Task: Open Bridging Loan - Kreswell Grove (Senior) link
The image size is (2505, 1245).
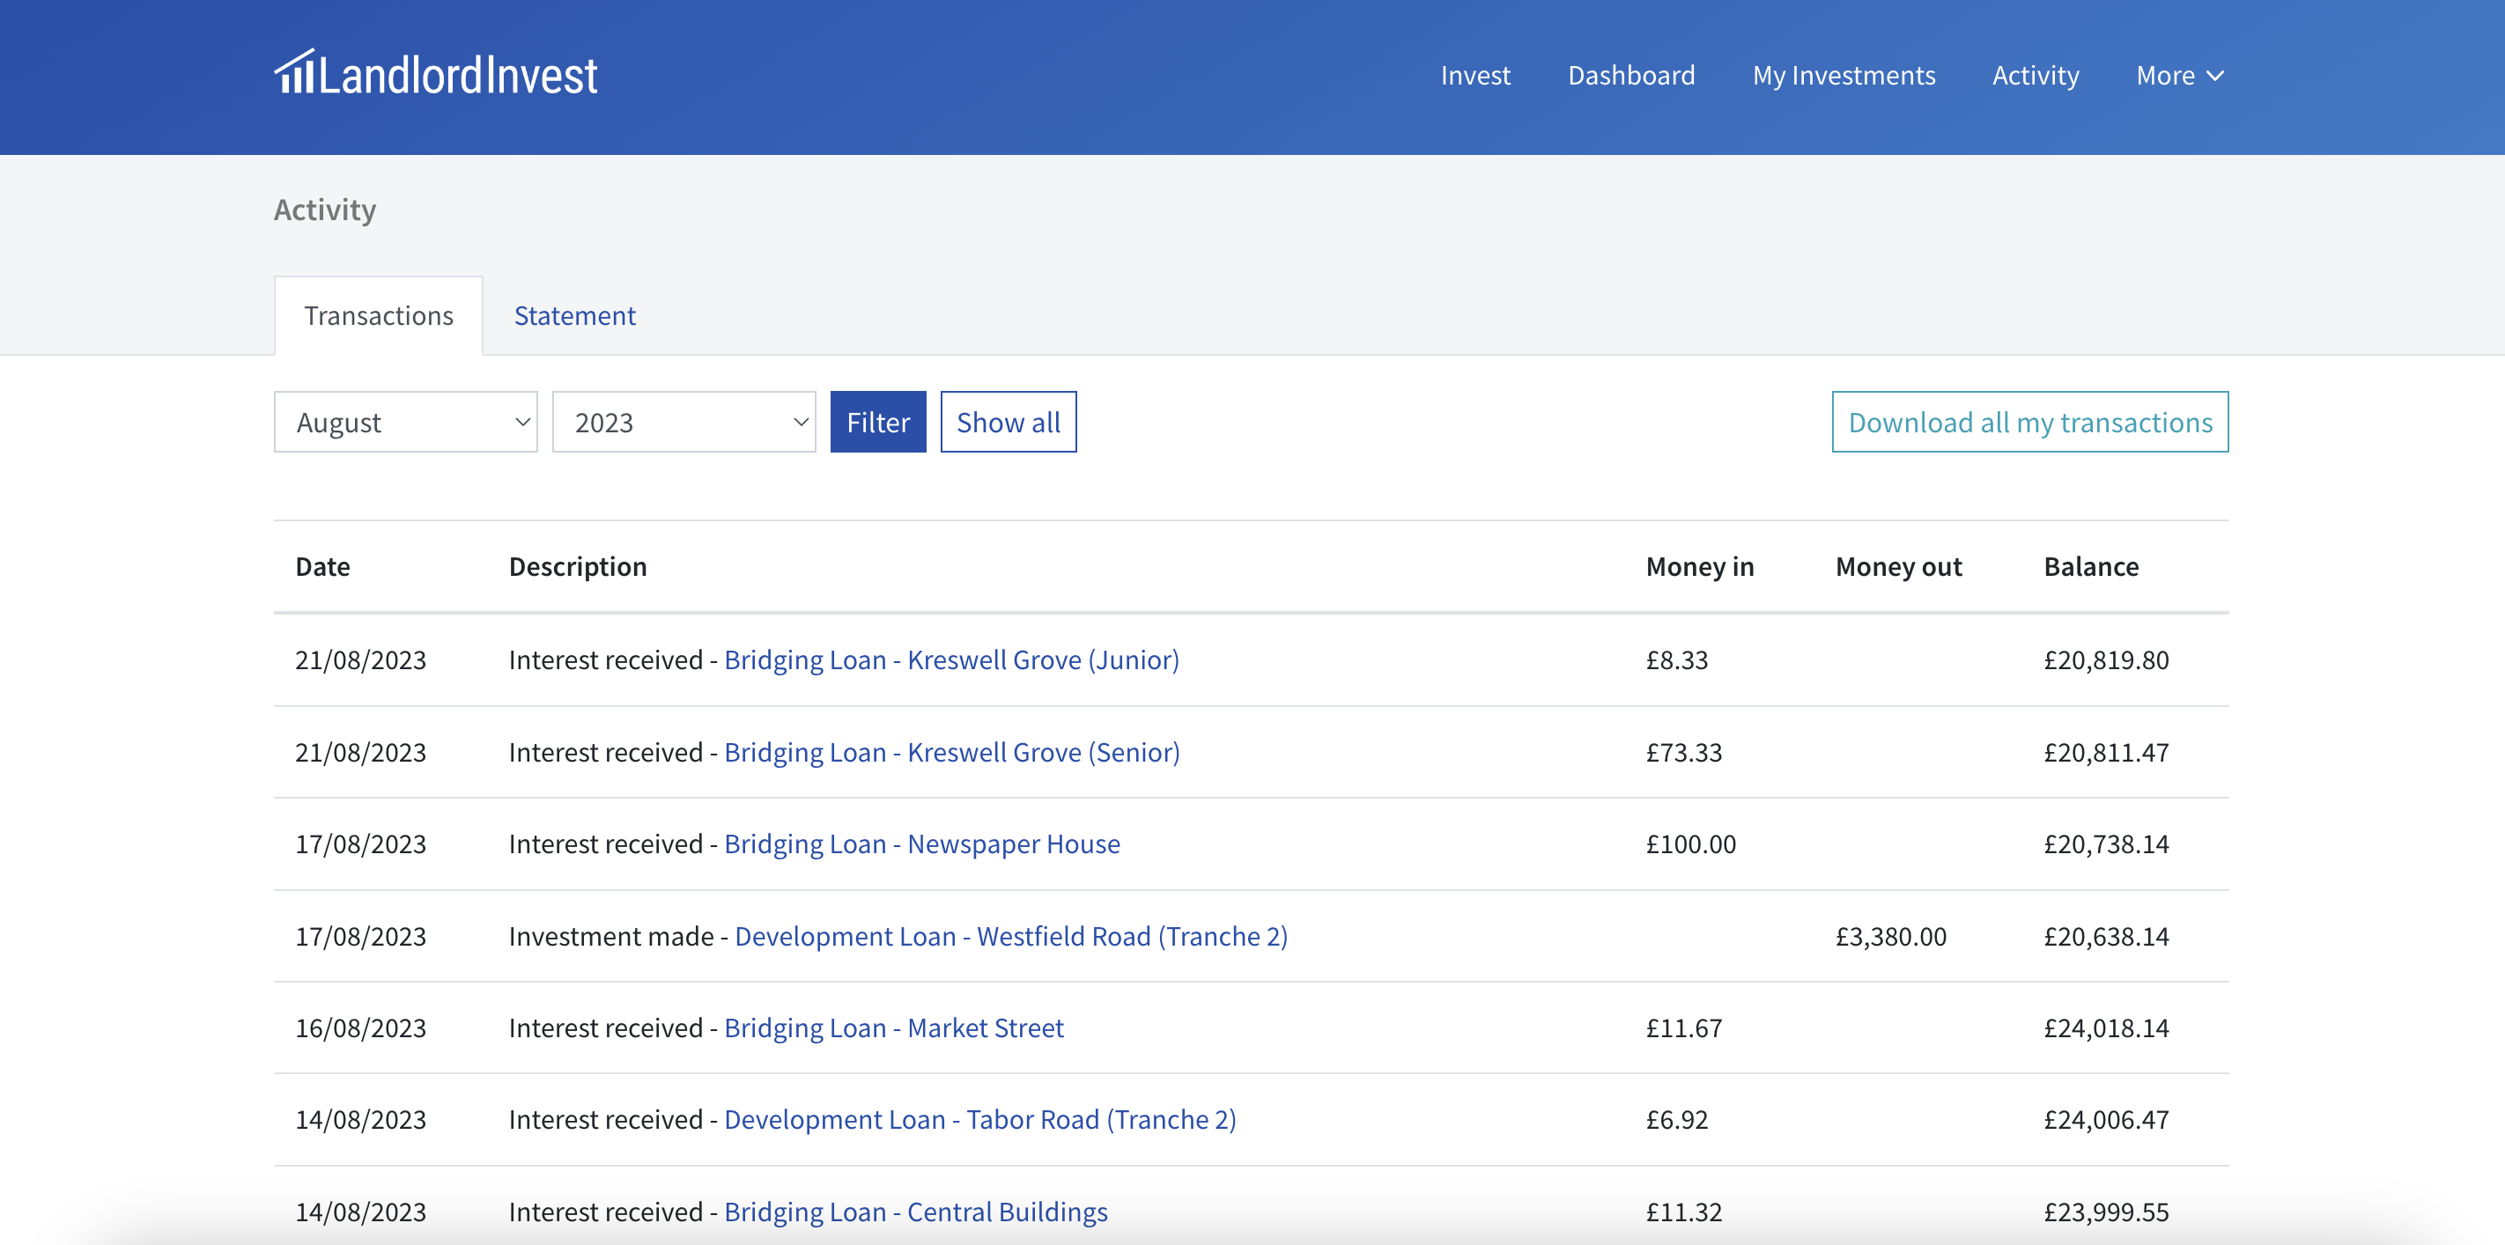Action: click(952, 752)
